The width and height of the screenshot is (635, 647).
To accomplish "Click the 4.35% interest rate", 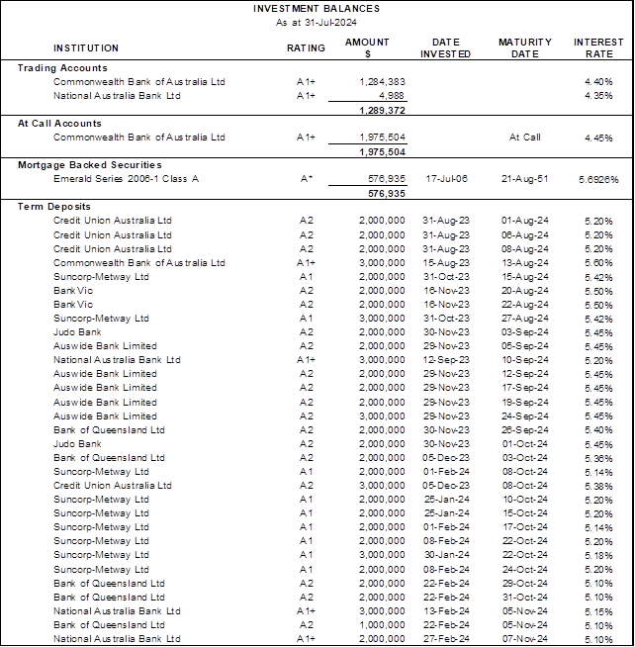I will pyautogui.click(x=598, y=96).
